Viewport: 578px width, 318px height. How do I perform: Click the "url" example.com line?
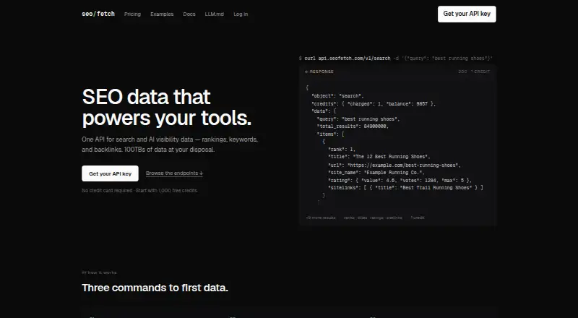[x=394, y=166]
